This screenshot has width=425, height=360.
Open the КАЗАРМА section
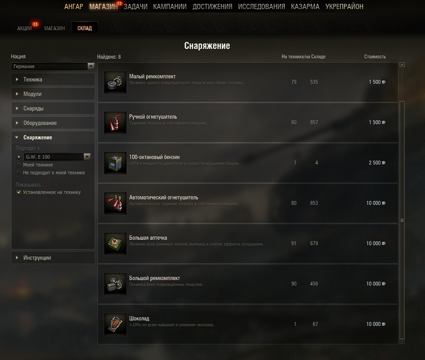[x=305, y=7]
